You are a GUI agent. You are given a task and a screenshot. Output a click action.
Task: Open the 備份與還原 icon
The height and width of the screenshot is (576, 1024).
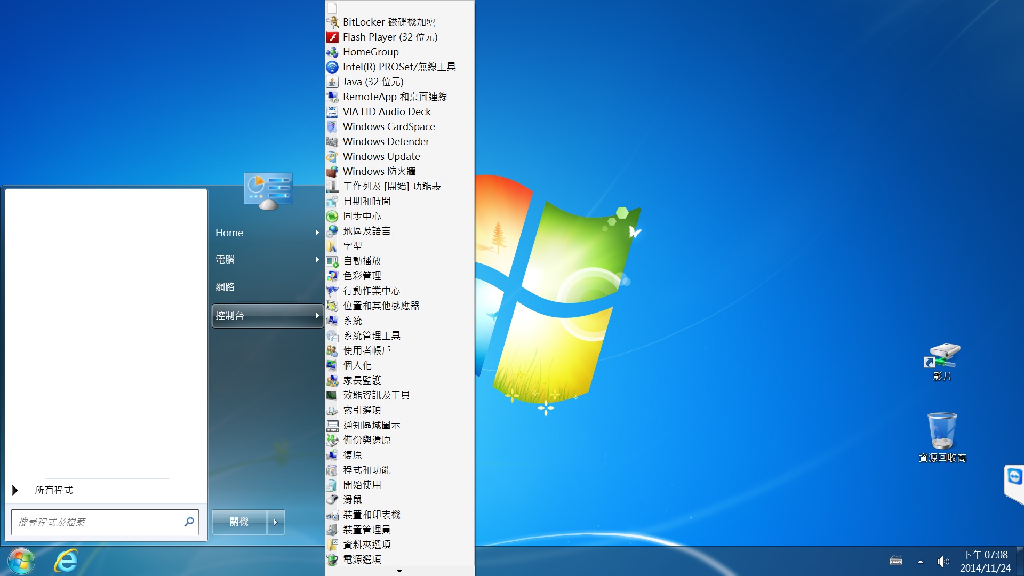[x=332, y=441]
